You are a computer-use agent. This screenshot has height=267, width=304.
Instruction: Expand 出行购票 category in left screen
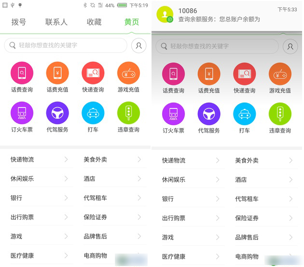point(41,217)
